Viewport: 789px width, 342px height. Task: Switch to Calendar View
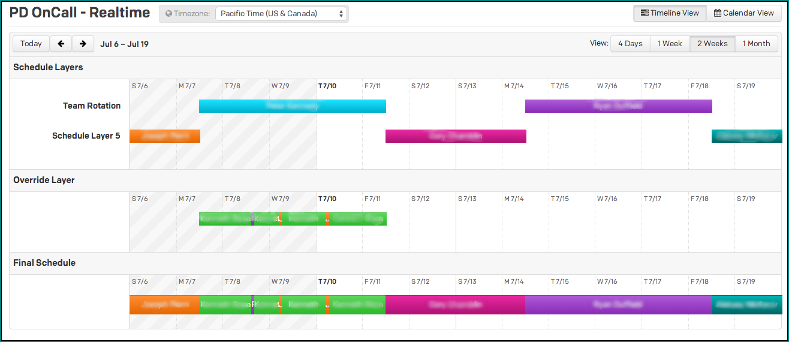pyautogui.click(x=743, y=13)
